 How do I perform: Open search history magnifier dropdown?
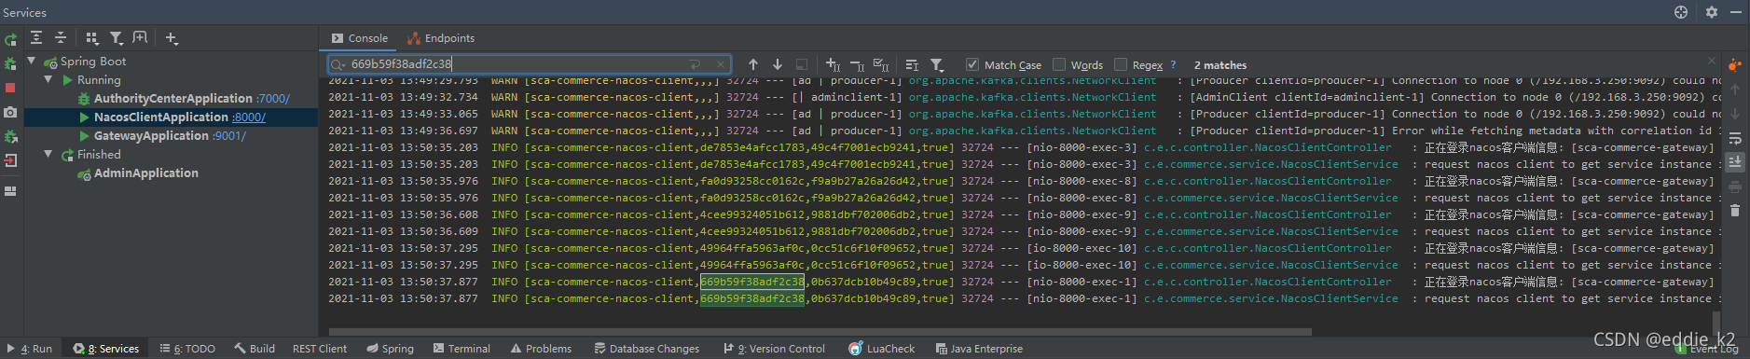click(x=338, y=64)
